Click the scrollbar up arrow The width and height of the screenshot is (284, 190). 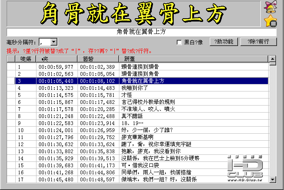click(x=272, y=59)
